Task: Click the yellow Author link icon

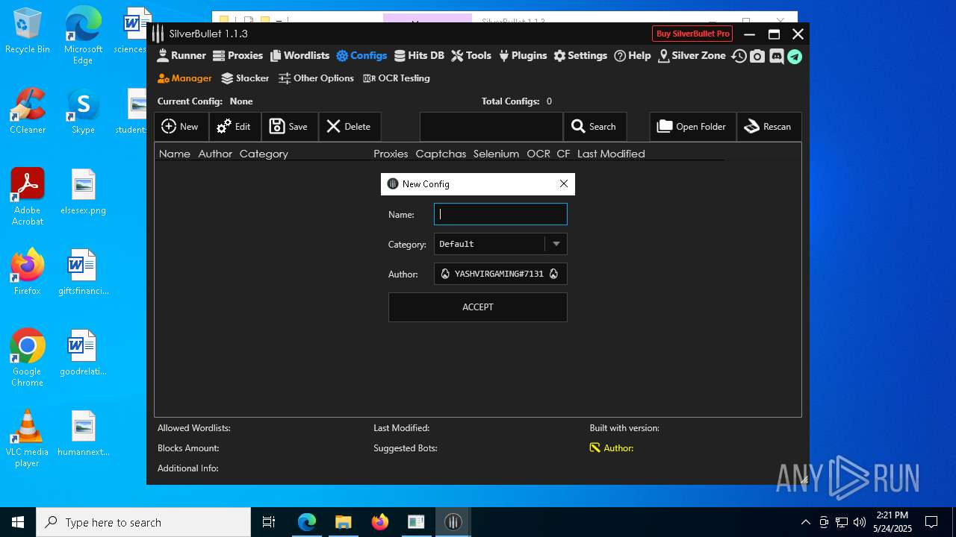Action: (595, 448)
